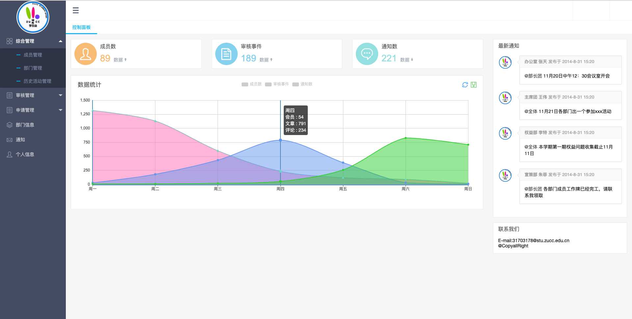Click the contact e-mail address
The width and height of the screenshot is (632, 319).
(541, 240)
